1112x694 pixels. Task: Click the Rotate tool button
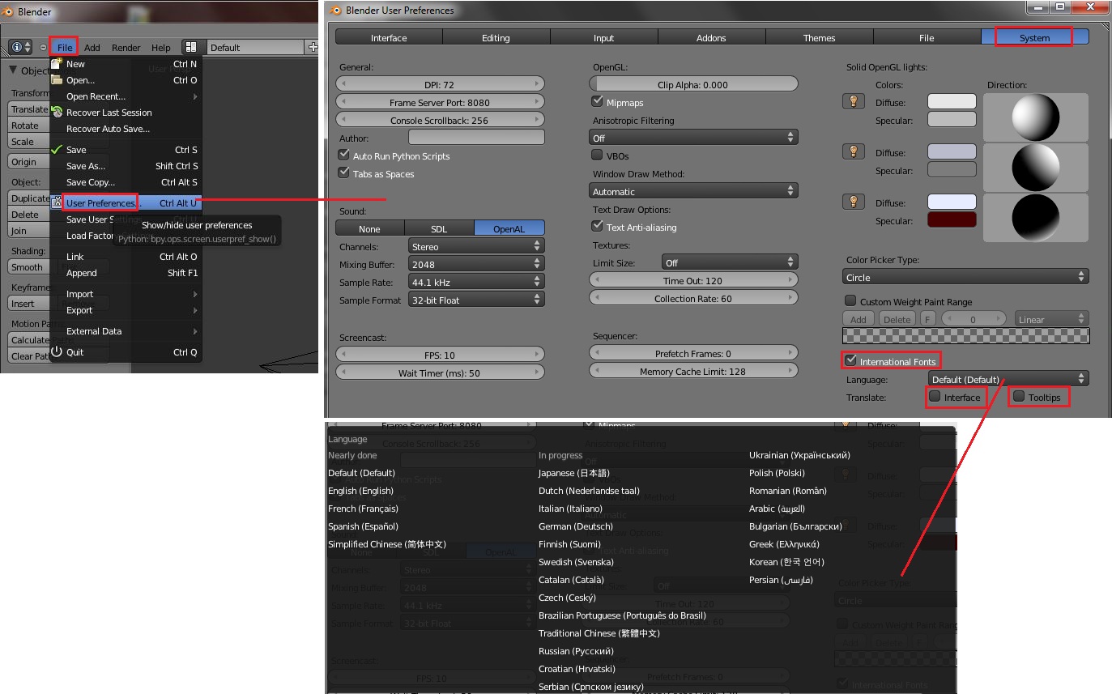tap(28, 126)
